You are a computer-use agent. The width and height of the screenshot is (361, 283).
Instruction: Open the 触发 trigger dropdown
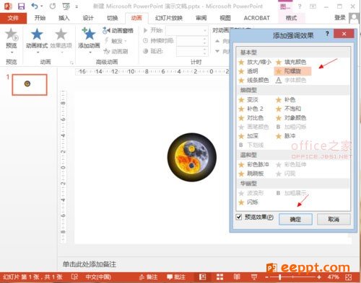tap(116, 41)
